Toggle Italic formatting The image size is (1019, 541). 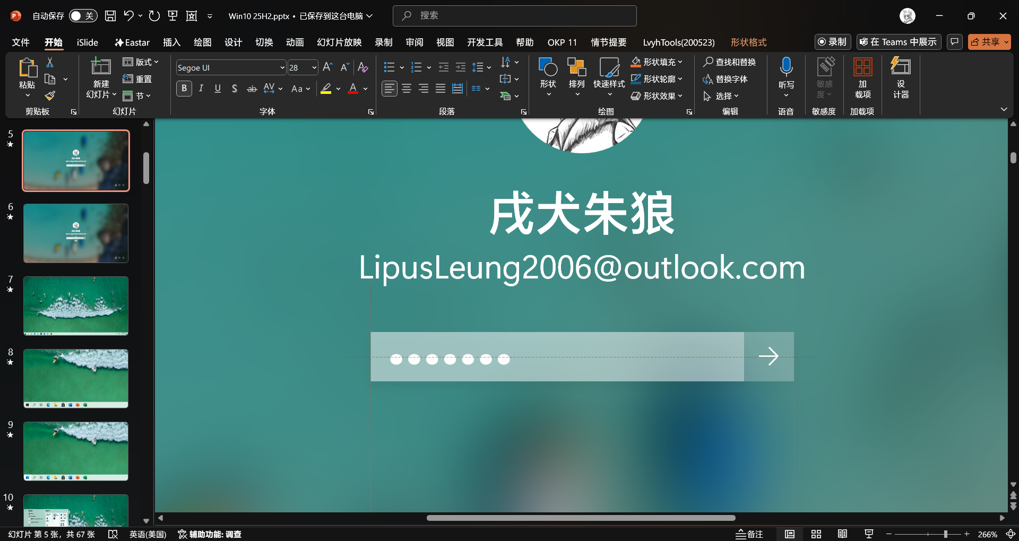pos(201,89)
